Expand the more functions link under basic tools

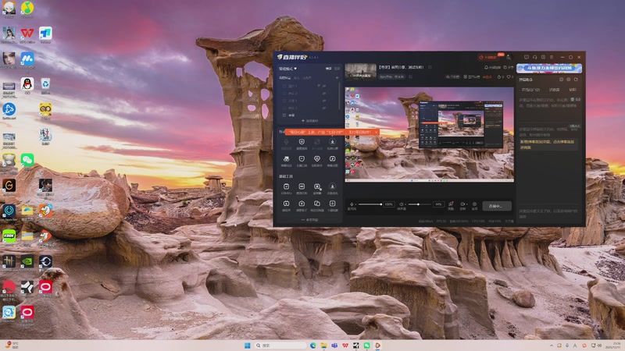point(309,220)
